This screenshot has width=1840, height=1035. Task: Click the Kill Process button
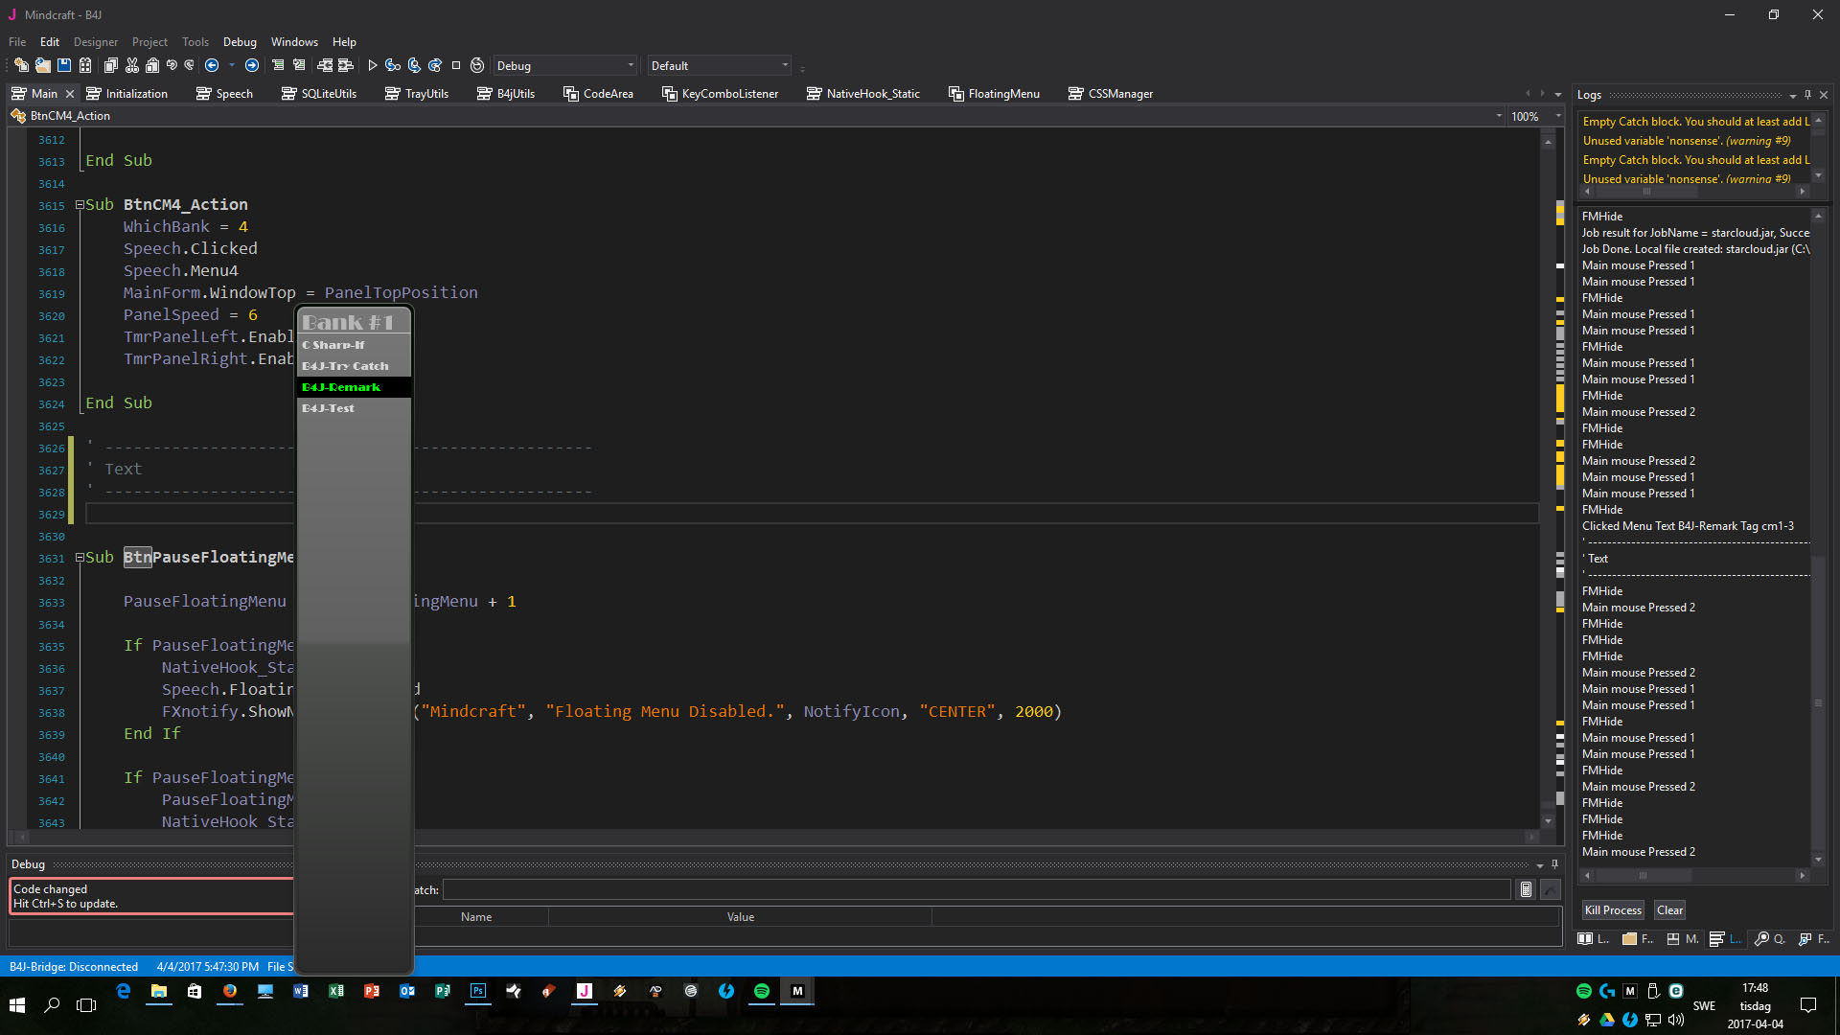1612,909
